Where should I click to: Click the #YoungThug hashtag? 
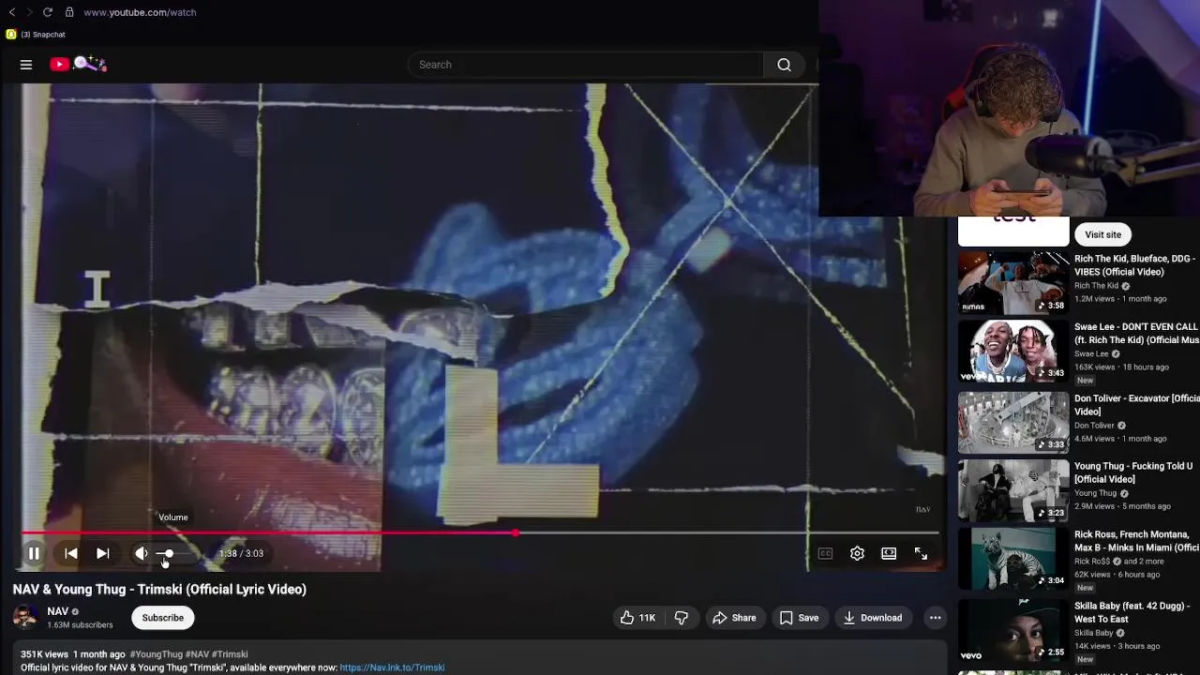point(156,654)
